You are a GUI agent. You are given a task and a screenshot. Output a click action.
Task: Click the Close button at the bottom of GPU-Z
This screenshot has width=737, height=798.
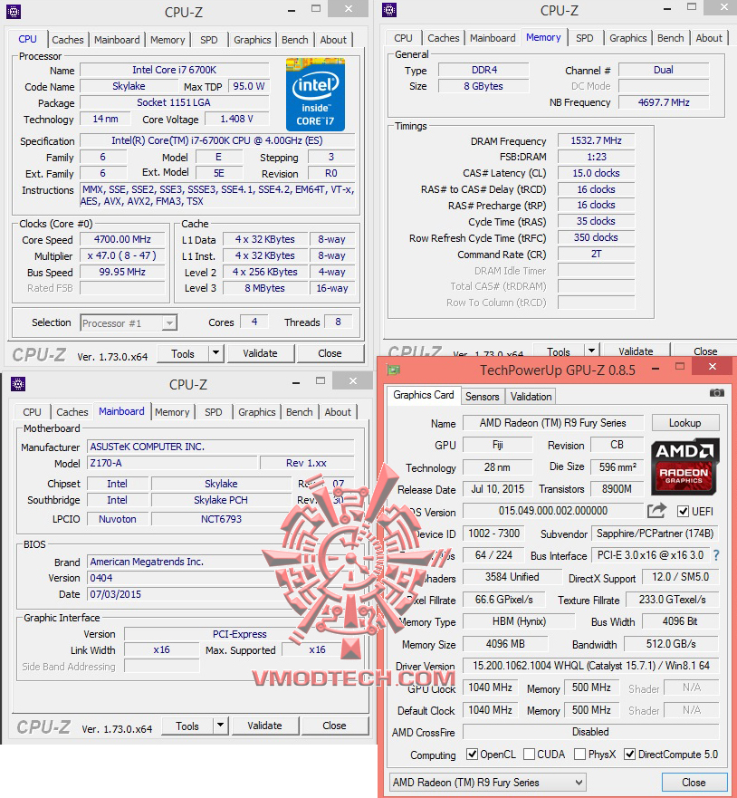(x=694, y=782)
